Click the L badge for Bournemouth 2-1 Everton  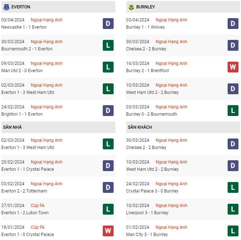click(108, 45)
